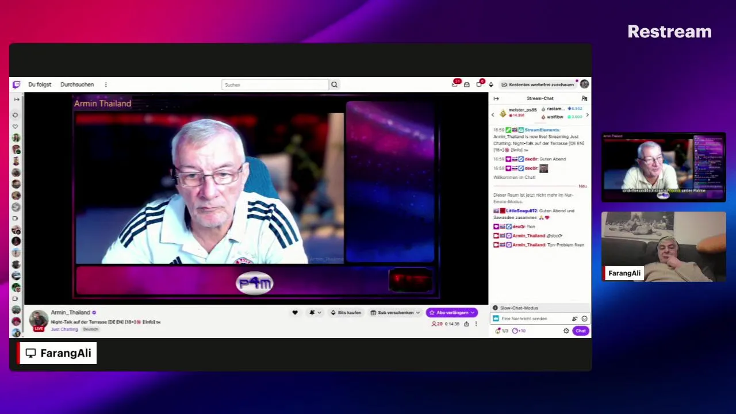Click the StreamElements bot name in chat

click(x=542, y=130)
